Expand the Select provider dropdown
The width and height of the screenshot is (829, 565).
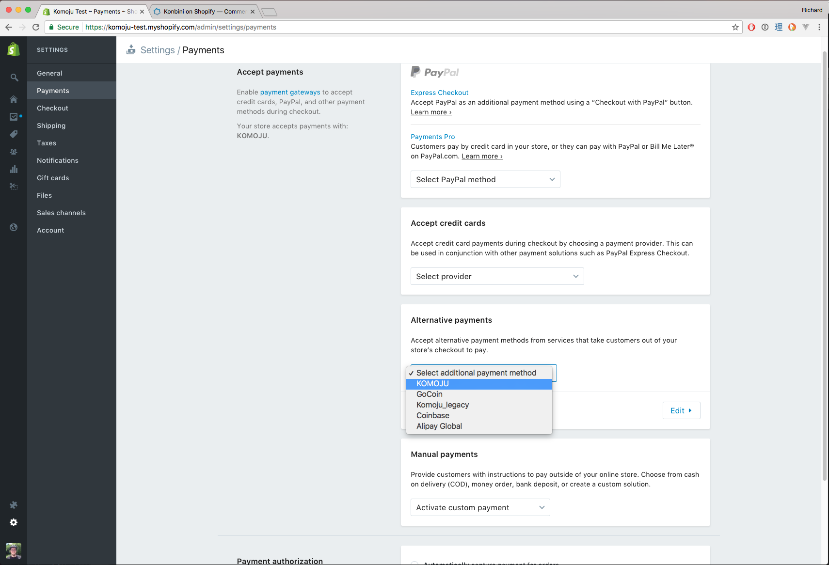click(497, 276)
